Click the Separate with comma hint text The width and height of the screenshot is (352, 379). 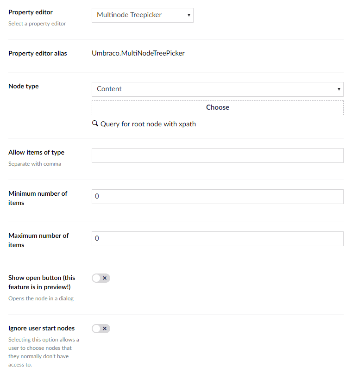[35, 164]
